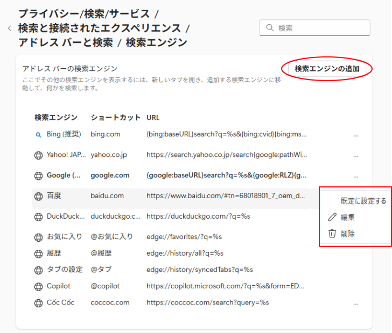Click the duckduckgo.c... shortcut
This screenshot has width=392, height=333.
(x=115, y=216)
